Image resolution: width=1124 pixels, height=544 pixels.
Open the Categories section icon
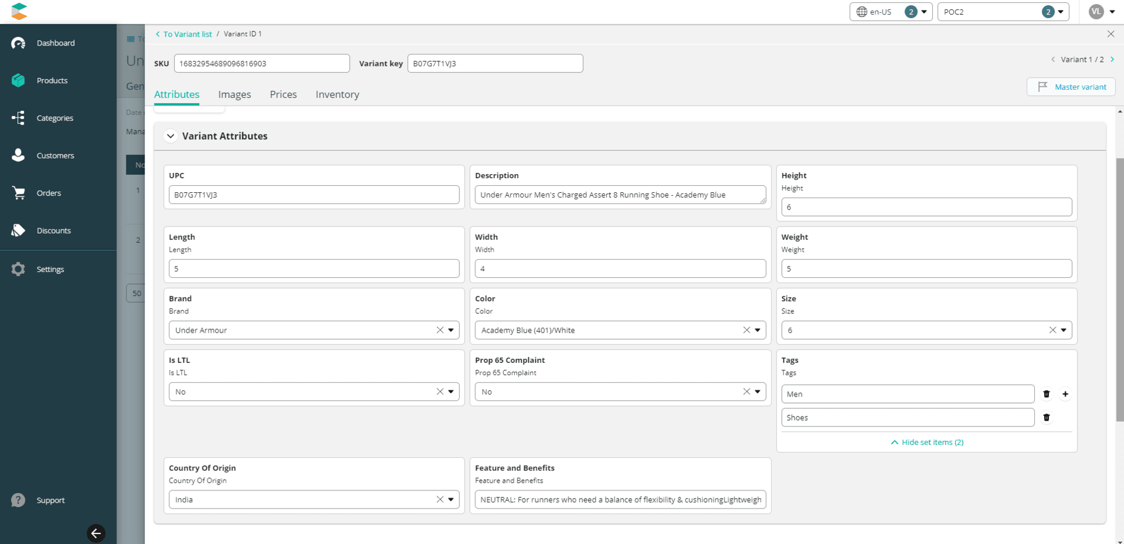tap(19, 118)
